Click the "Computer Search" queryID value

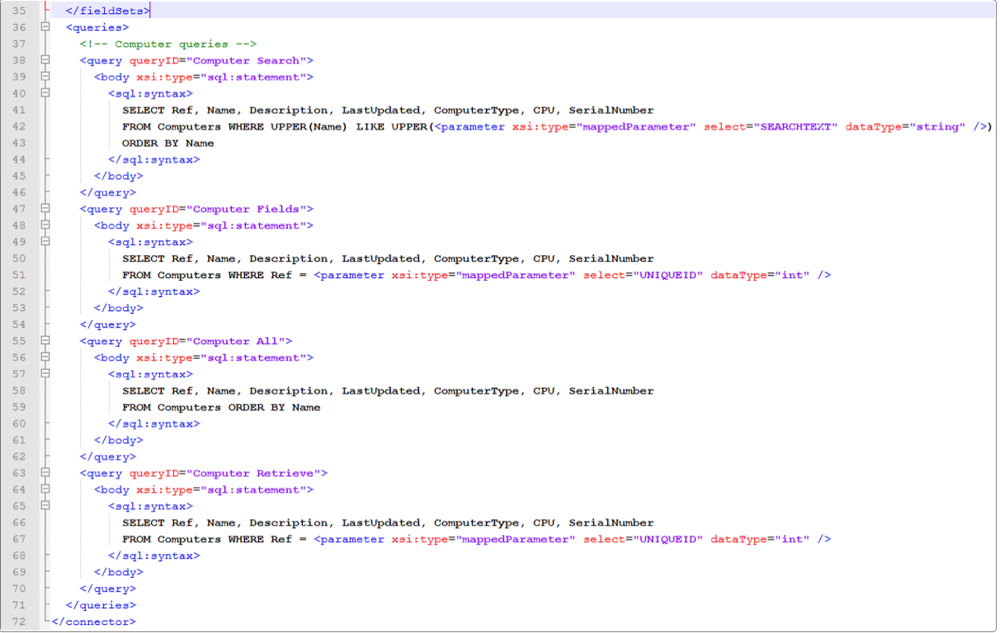point(249,60)
